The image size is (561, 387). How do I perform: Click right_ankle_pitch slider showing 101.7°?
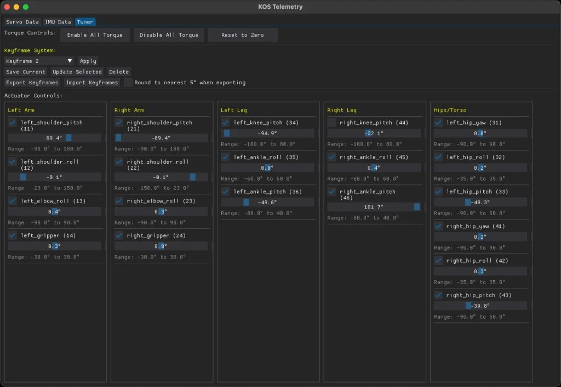point(374,207)
